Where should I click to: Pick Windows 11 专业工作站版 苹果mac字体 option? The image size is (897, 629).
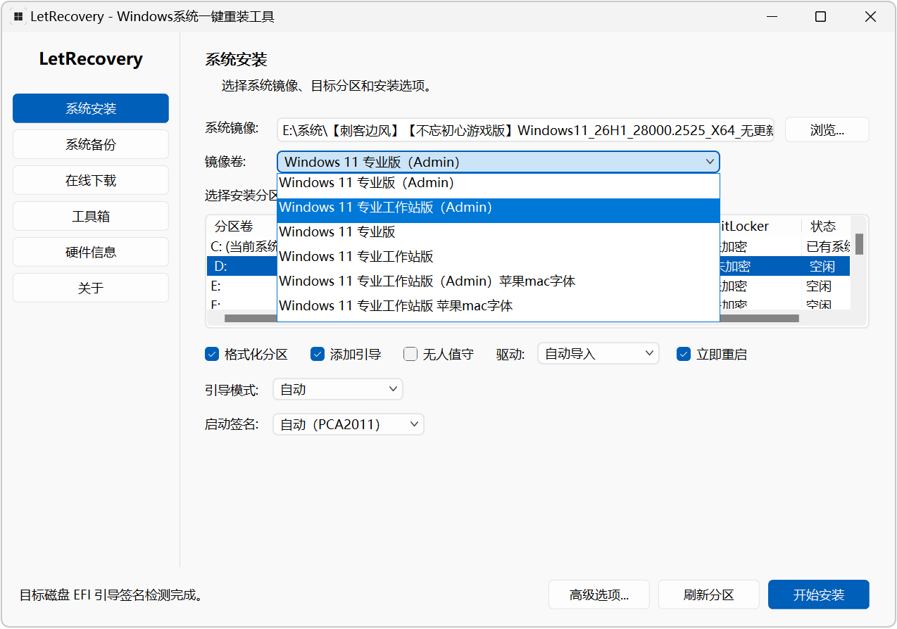click(x=498, y=306)
